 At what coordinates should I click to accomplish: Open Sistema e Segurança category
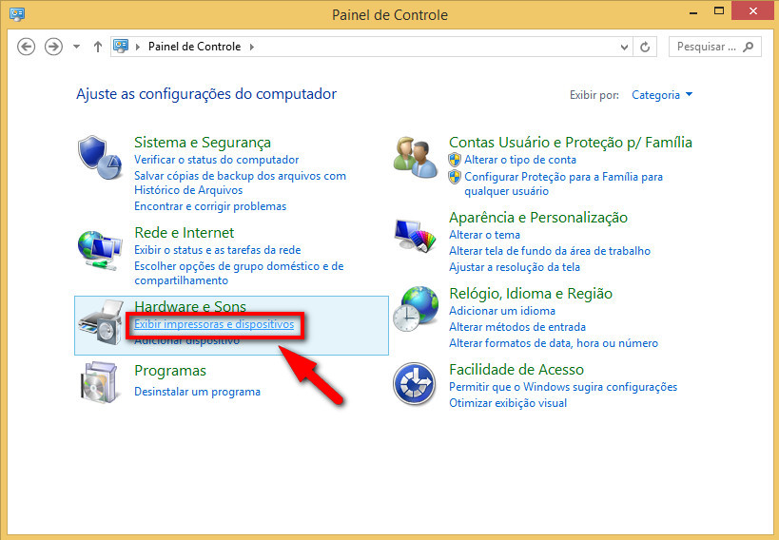(x=203, y=143)
